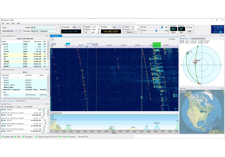This screenshot has width=225, height=157.
Task: Close the Earth View panel
Action: pos(223,88)
